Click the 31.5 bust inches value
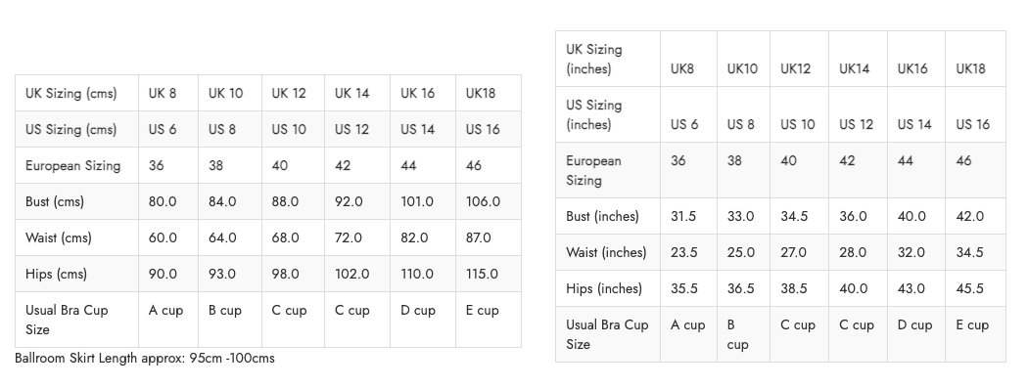 click(x=683, y=216)
